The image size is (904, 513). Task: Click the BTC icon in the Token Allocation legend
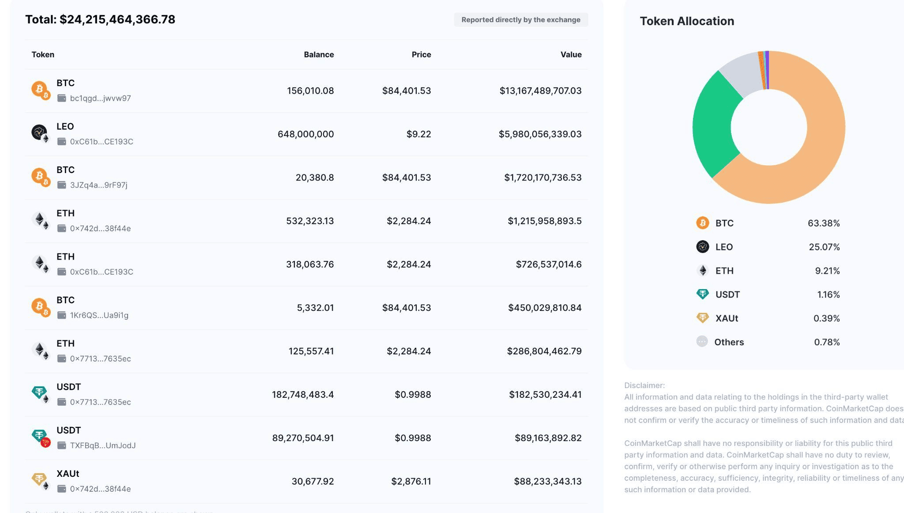[x=702, y=223]
